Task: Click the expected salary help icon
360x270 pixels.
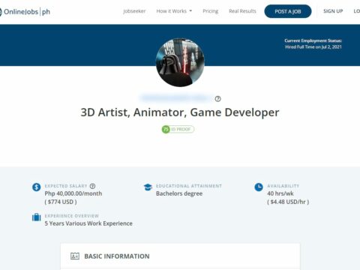Action: coord(92,186)
